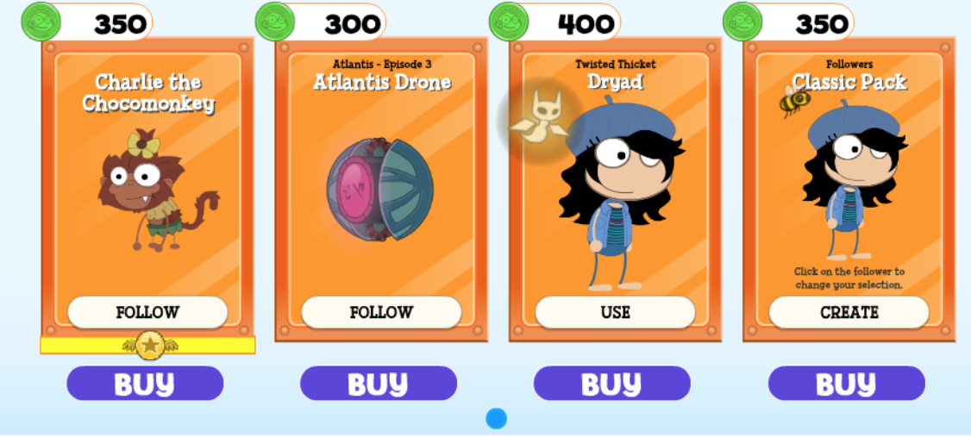The height and width of the screenshot is (437, 971).
Task: Click the gold winged star membership badge
Action: pyautogui.click(x=150, y=346)
